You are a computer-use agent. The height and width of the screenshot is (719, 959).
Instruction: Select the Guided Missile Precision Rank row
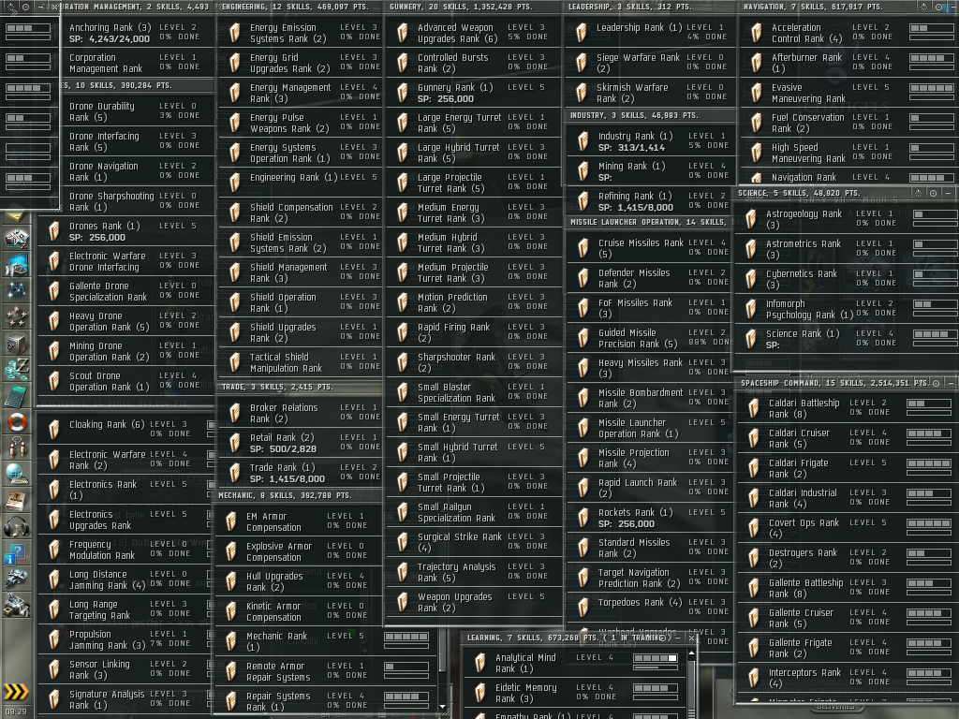649,338
